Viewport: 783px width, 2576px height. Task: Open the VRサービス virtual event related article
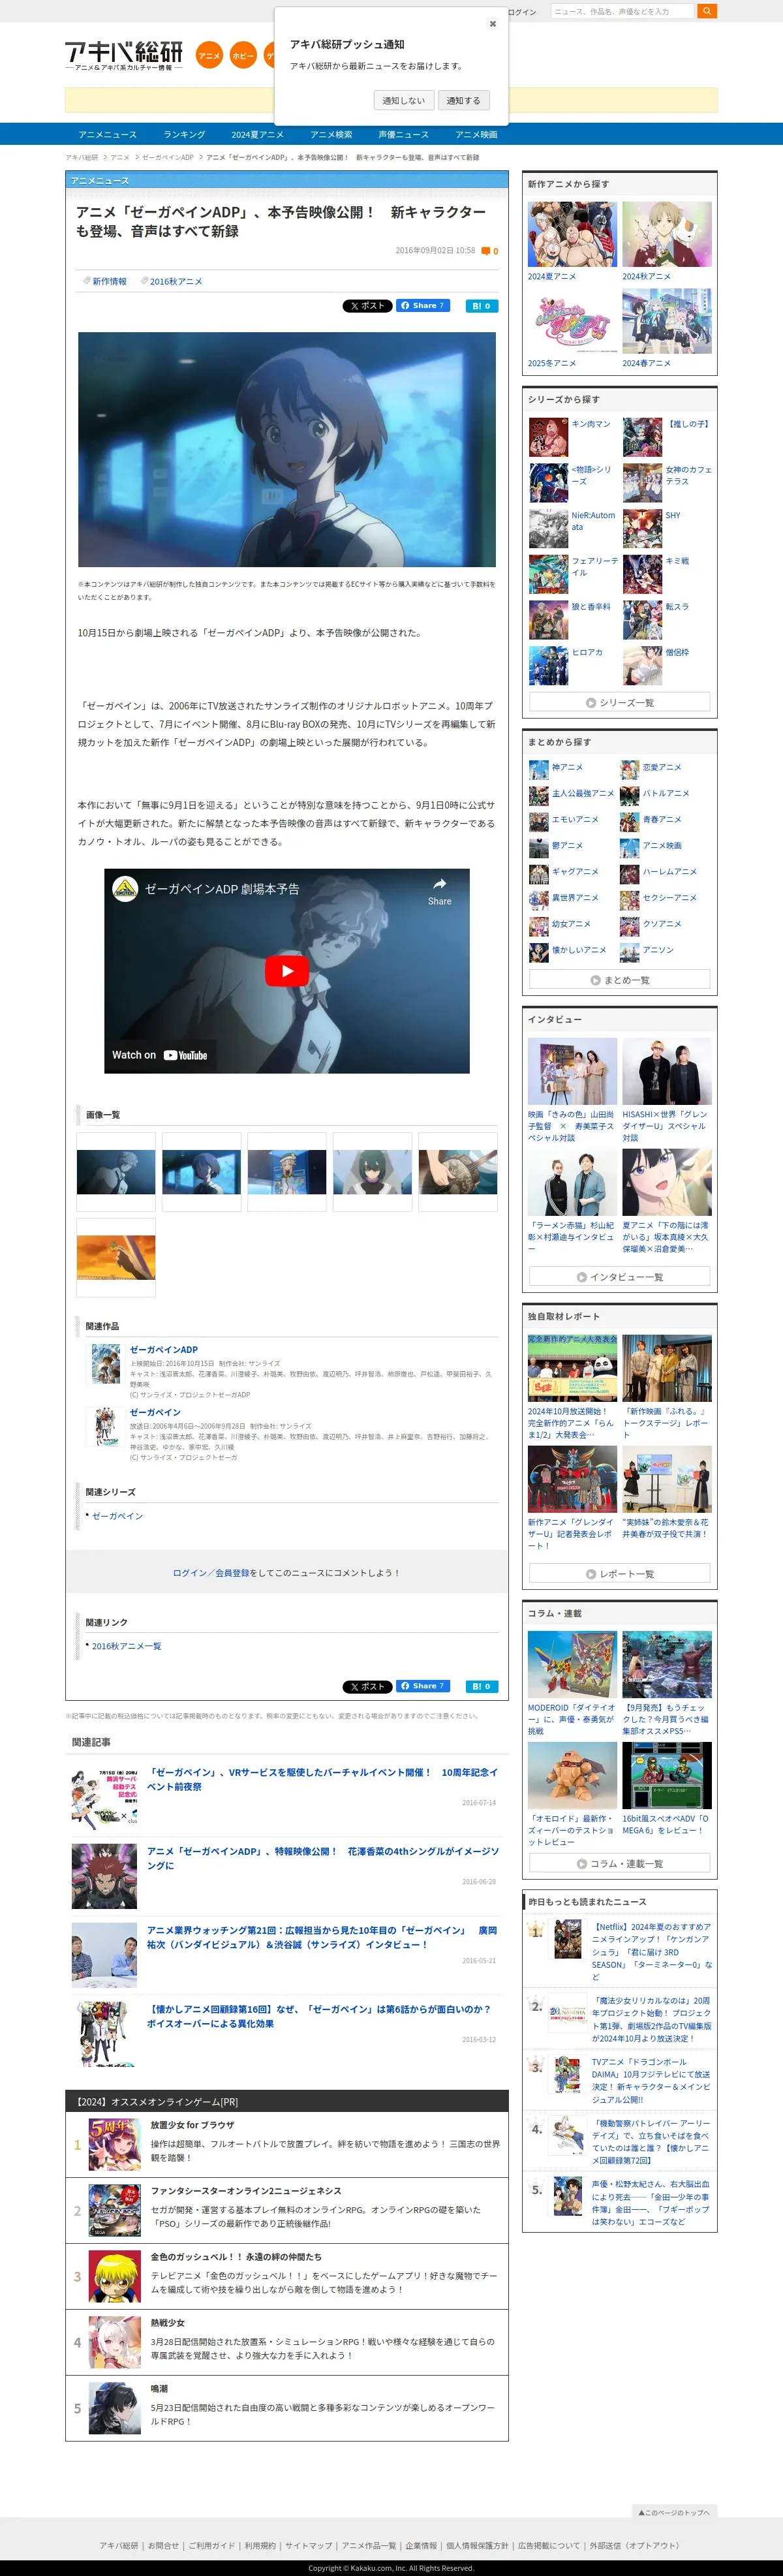(x=322, y=1779)
